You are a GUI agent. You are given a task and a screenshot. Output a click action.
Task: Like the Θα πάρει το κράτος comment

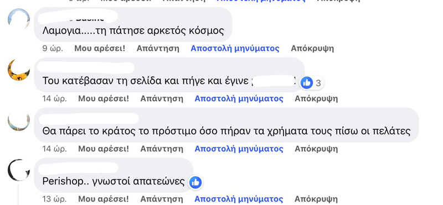click(x=104, y=149)
